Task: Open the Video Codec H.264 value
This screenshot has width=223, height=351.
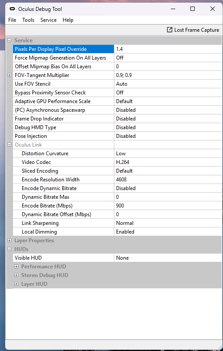Action: pos(168,162)
